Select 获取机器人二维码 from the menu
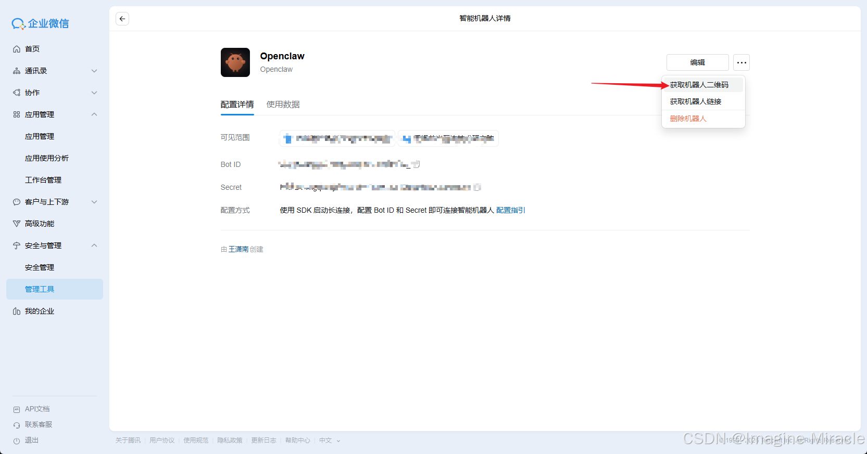The image size is (867, 454). 703,85
